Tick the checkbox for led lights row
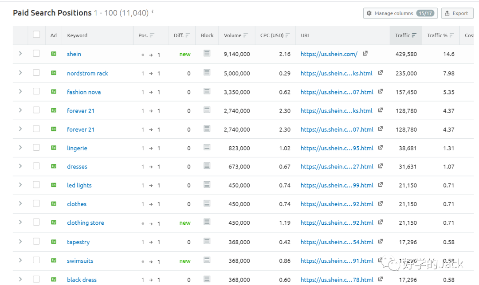This screenshot has width=479, height=285. pos(36,185)
